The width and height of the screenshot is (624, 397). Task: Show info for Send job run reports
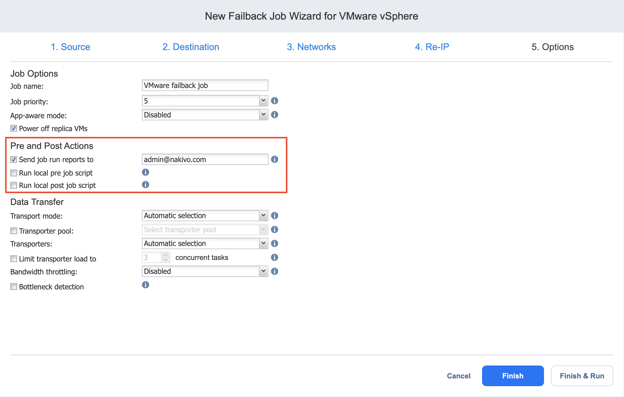[x=274, y=159]
